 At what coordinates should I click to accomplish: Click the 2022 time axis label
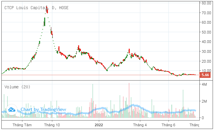pos(99,125)
